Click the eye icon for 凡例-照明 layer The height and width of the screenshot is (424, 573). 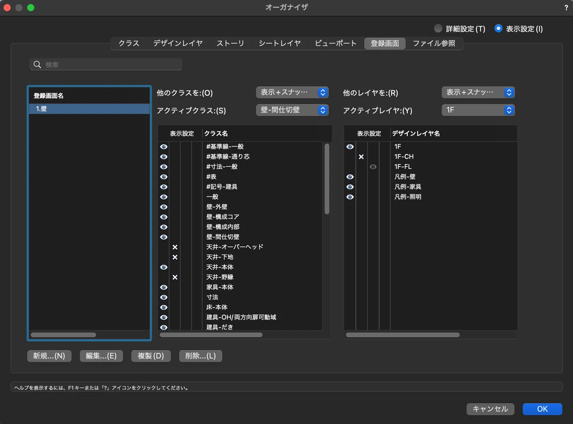[x=350, y=196]
